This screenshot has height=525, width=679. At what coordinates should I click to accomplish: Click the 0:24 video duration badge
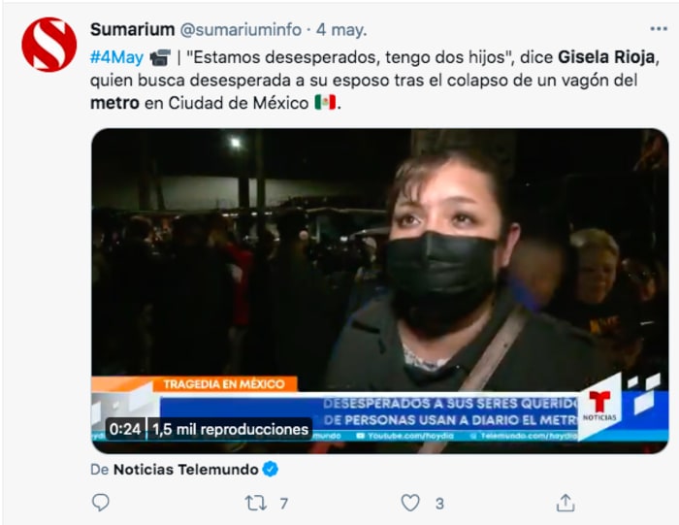(125, 429)
